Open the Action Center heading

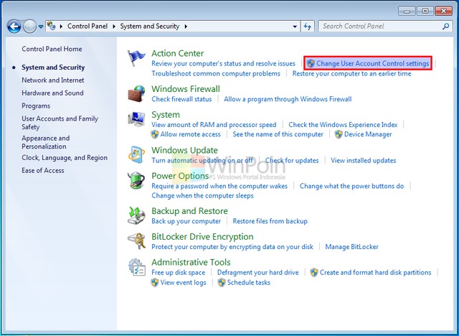click(177, 53)
